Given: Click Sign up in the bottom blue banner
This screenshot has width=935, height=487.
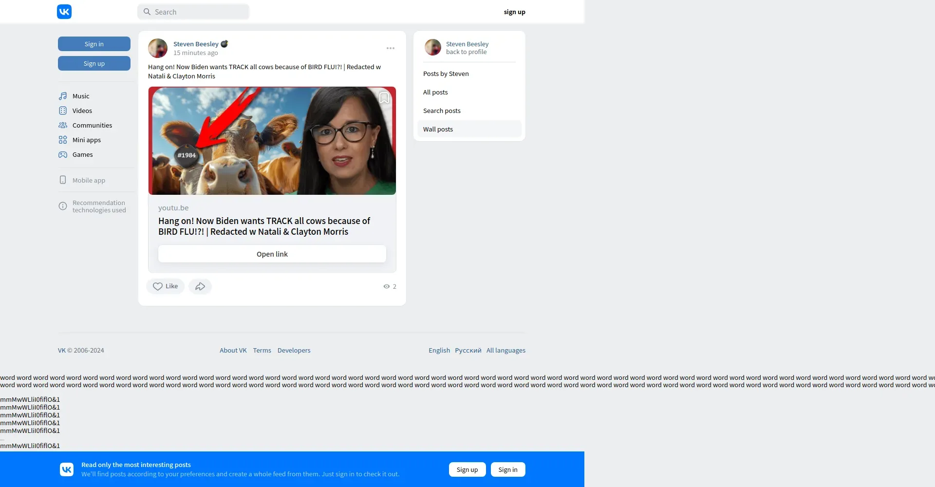Looking at the screenshot, I should coord(467,469).
